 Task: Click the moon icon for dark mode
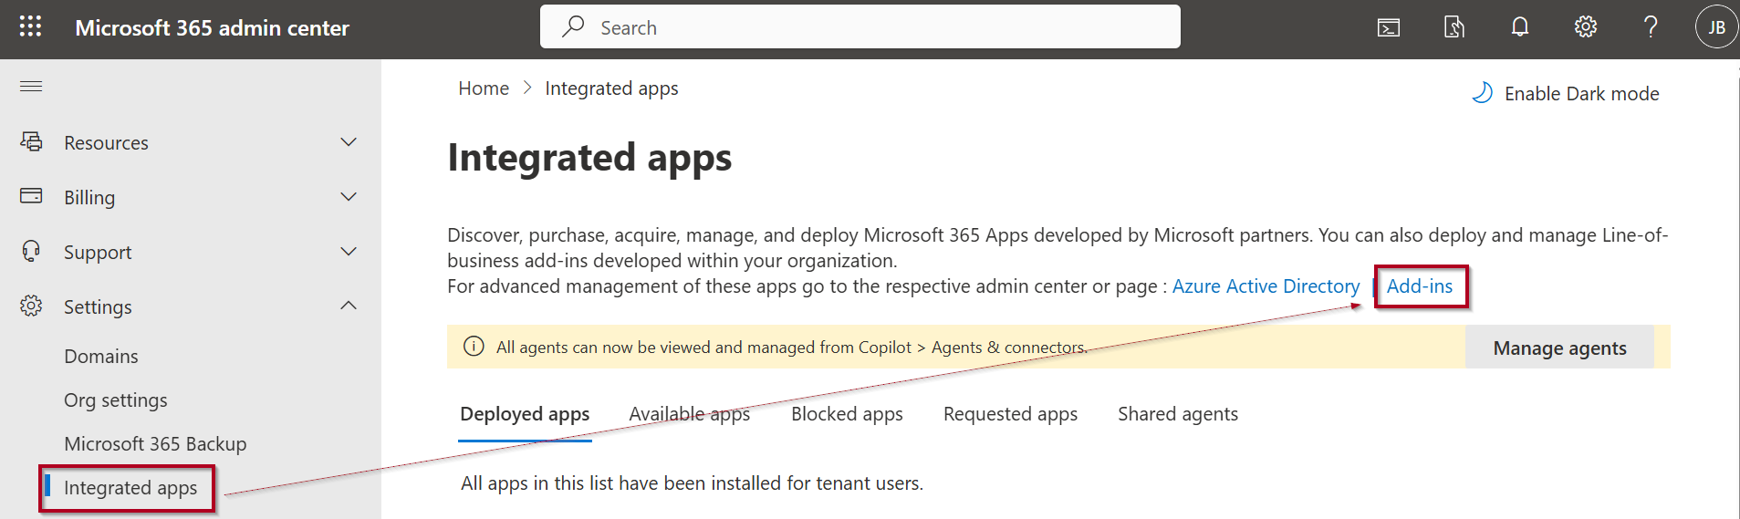tap(1483, 93)
